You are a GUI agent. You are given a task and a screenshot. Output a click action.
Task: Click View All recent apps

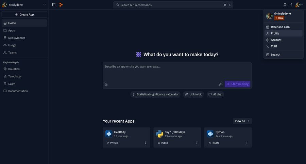(242, 121)
